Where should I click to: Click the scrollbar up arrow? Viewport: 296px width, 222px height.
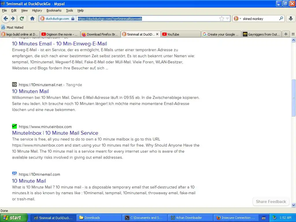pyautogui.click(x=293, y=40)
